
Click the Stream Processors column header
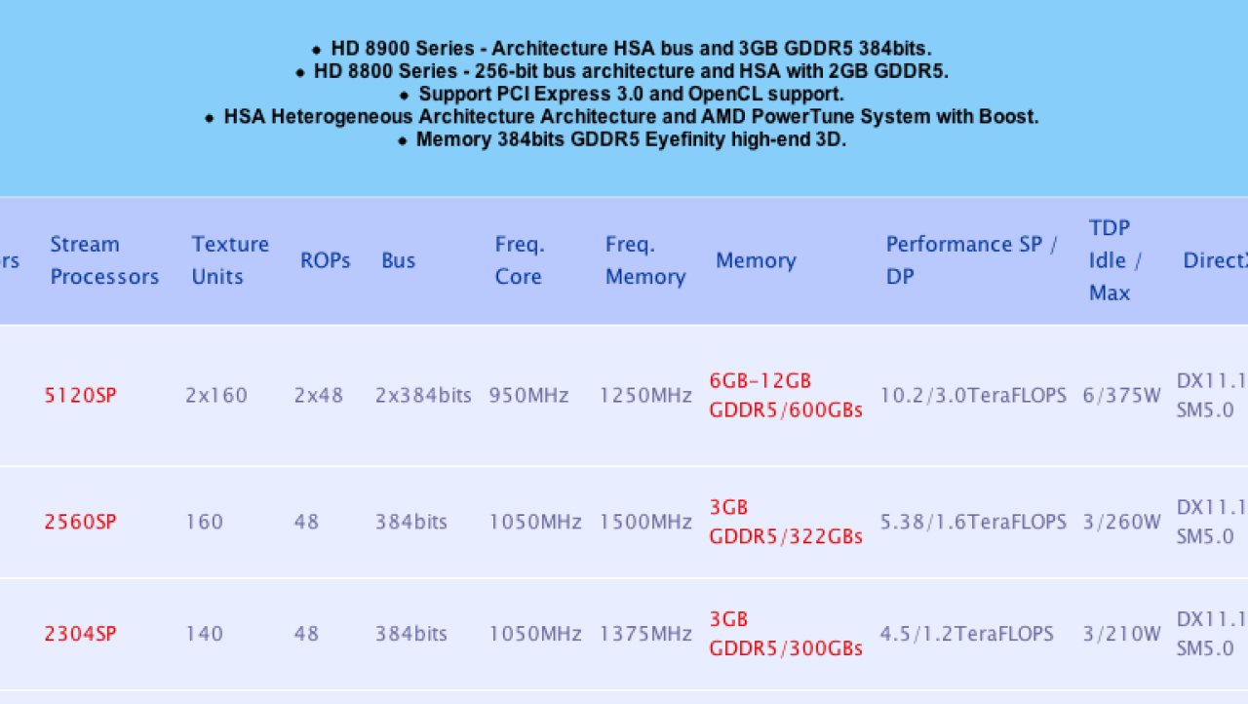(104, 260)
